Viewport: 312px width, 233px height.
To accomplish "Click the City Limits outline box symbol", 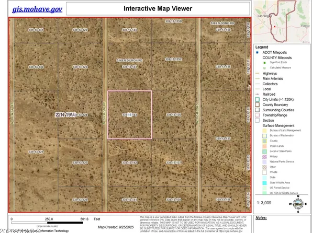I will 257,99.
